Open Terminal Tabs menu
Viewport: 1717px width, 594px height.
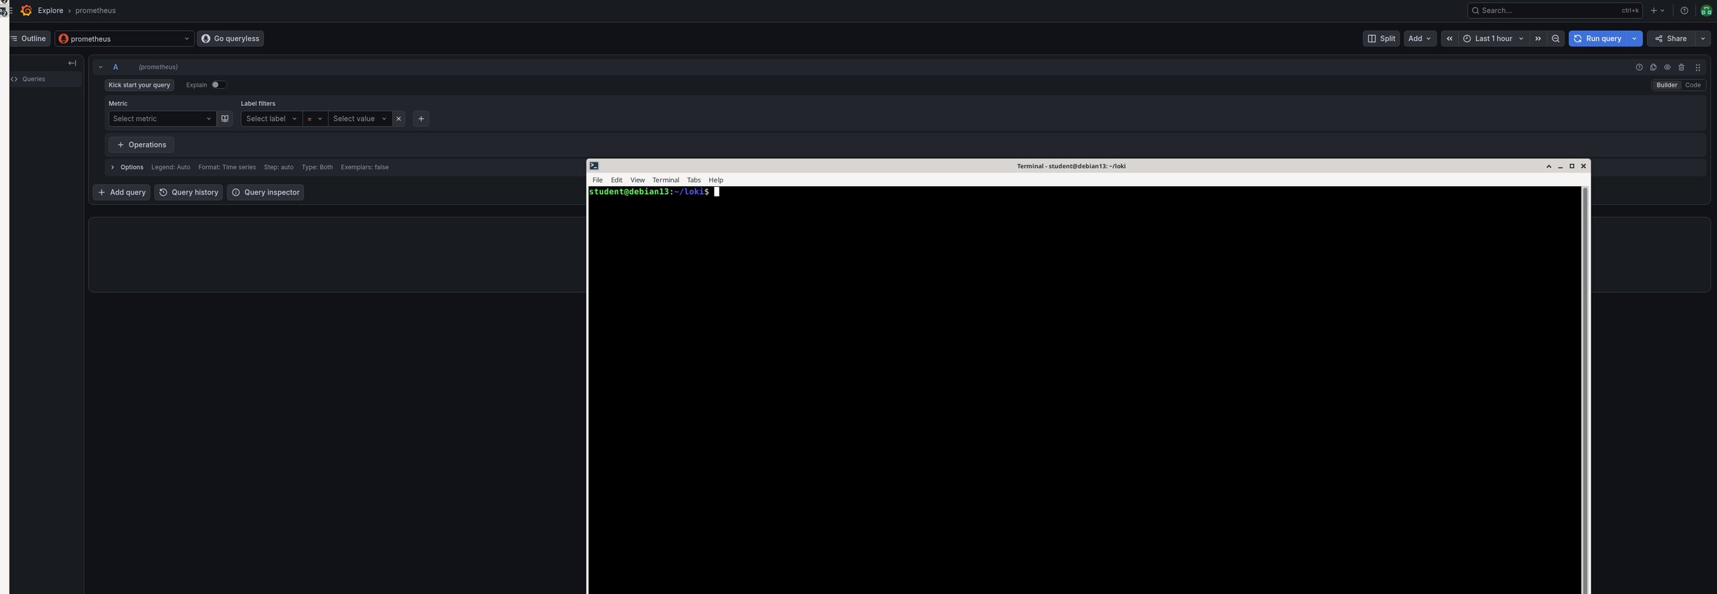pyautogui.click(x=694, y=180)
